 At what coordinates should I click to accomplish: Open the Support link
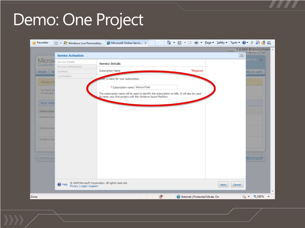click(94, 186)
